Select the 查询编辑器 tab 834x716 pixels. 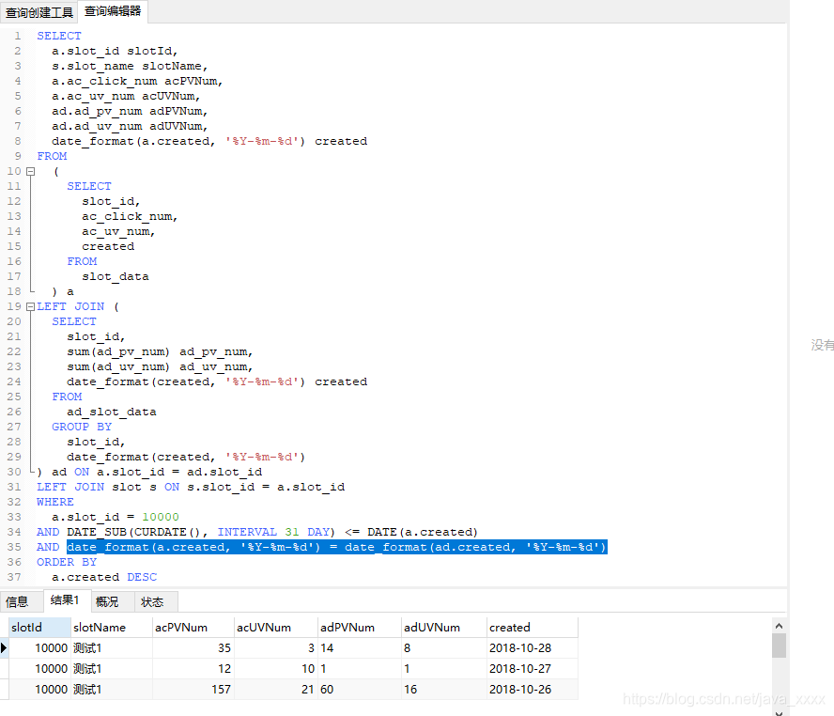[x=113, y=11]
